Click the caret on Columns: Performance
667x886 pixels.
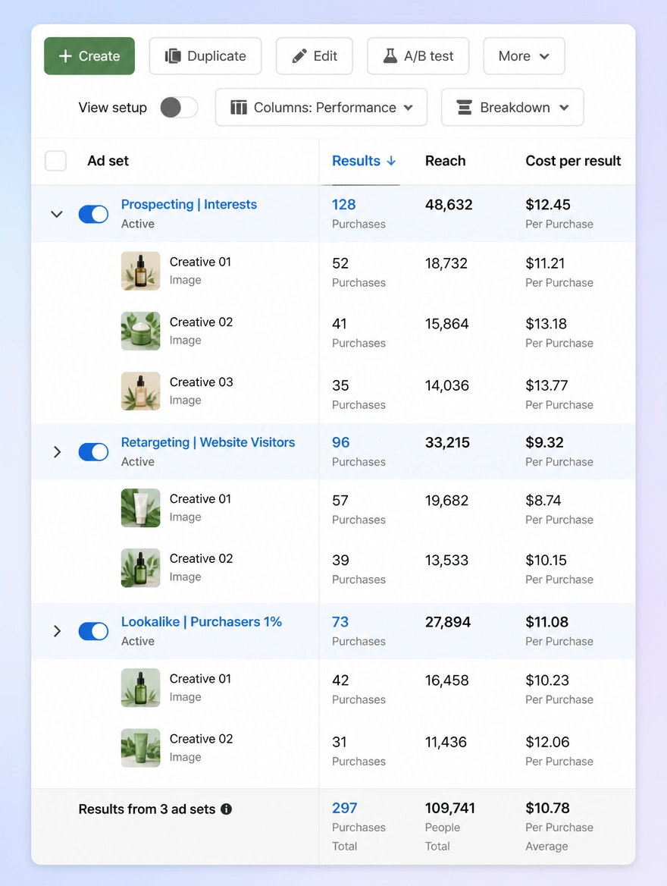coord(409,108)
